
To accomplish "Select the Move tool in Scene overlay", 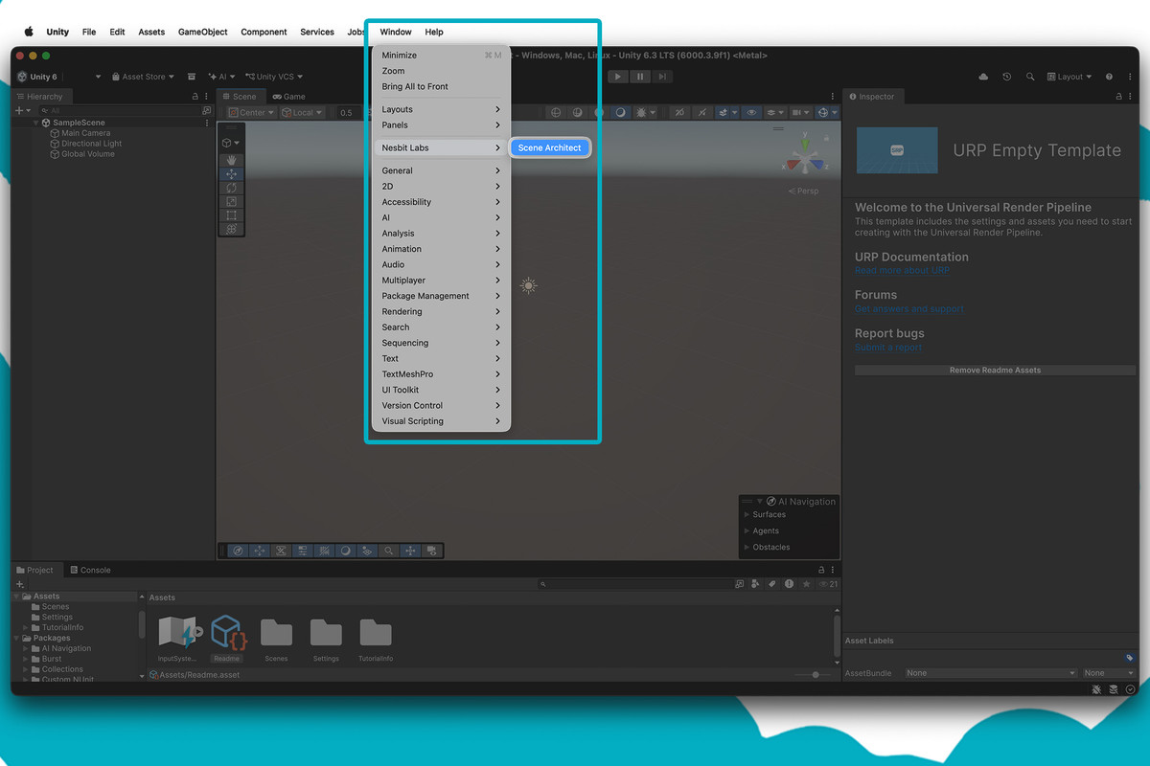I will coord(231,174).
